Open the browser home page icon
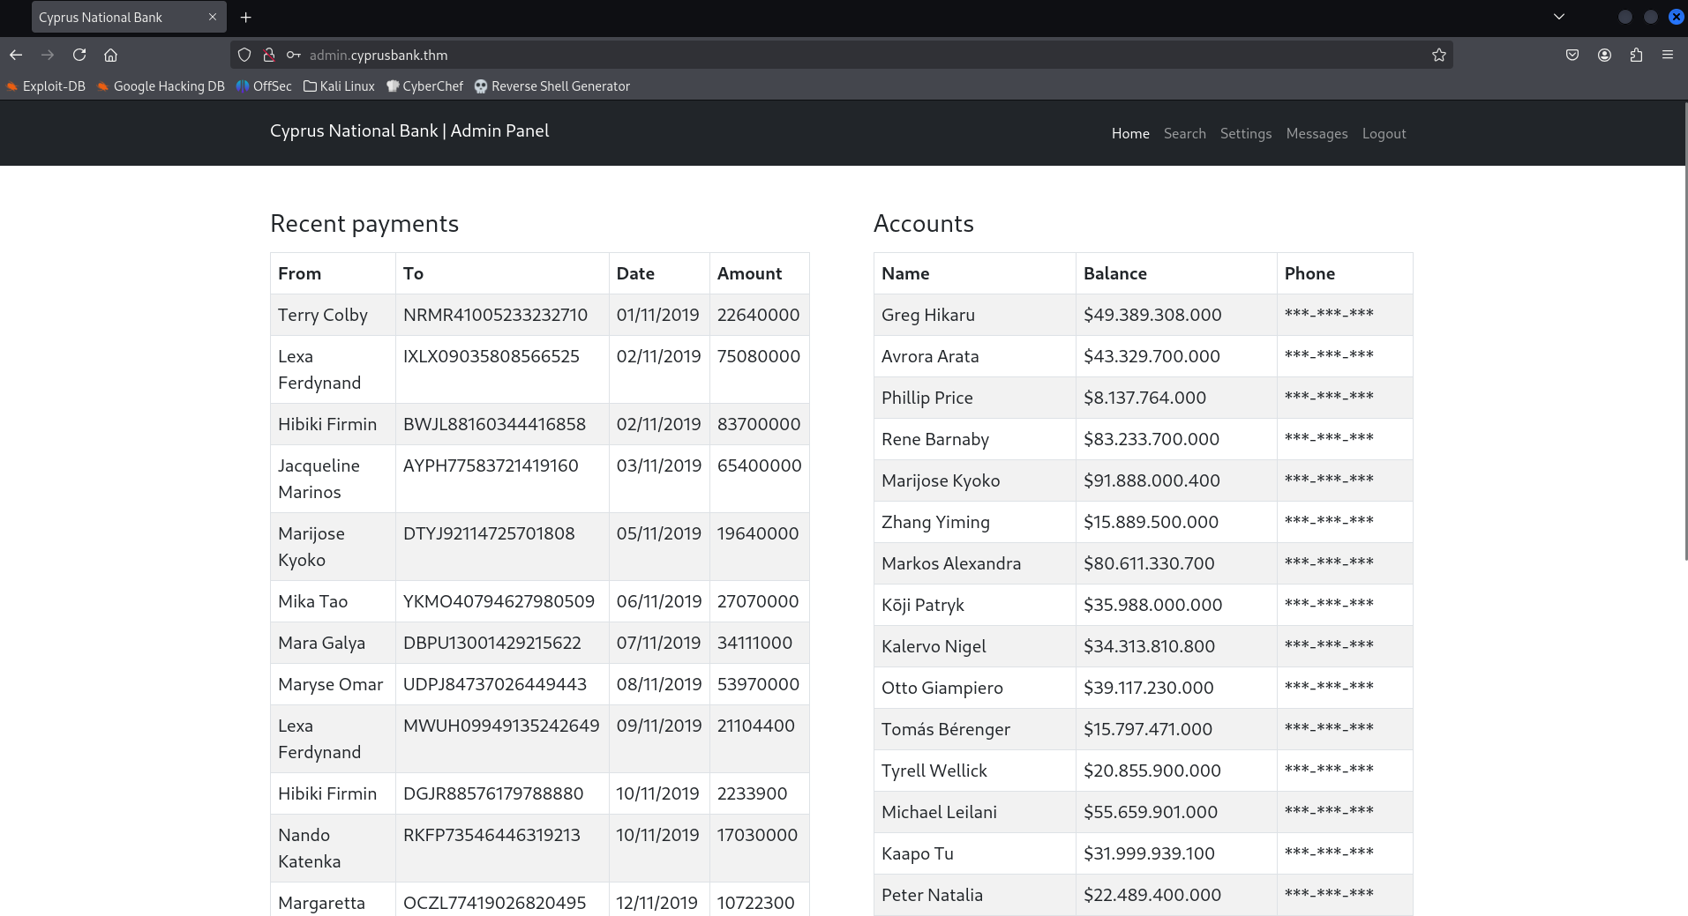 coord(110,55)
